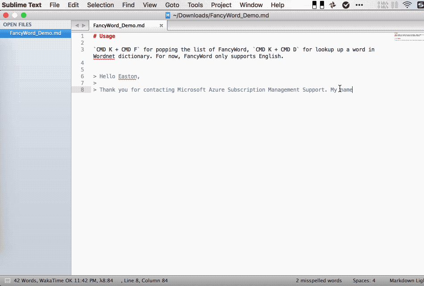Screen dimensions: 424x286
Task: Open the Tools menu
Action: pos(195,5)
